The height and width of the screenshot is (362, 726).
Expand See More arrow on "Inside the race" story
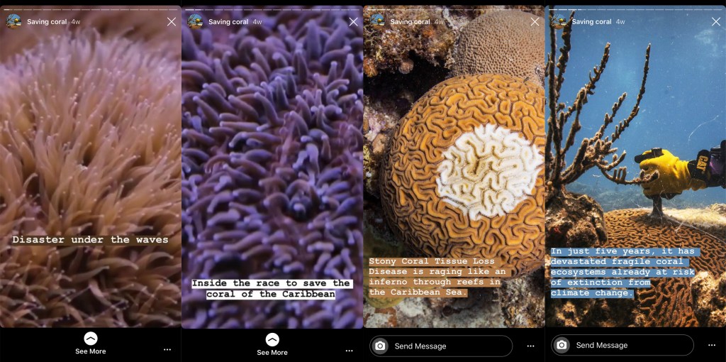click(x=272, y=339)
